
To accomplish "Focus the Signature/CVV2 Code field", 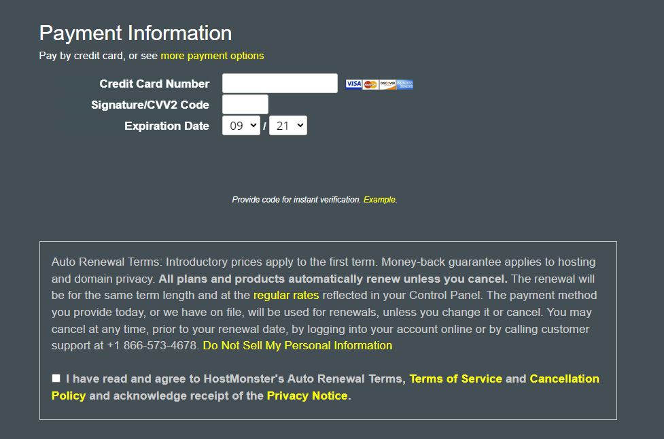I will [245, 104].
